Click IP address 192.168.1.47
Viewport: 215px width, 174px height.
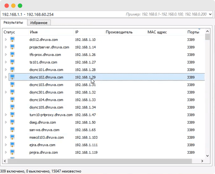click(85, 115)
